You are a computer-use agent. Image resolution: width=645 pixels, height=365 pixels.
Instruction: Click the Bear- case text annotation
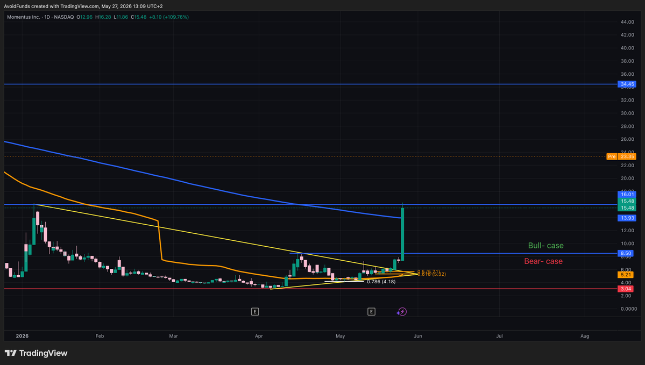(543, 261)
